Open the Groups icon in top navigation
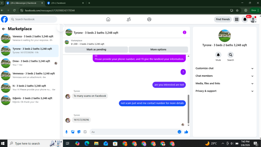261x147 pixels. (149, 19)
